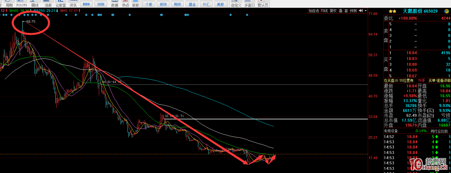Click the buy level 1 volume 4196
This screenshot has width=451, height=173.
[x=445, y=53]
